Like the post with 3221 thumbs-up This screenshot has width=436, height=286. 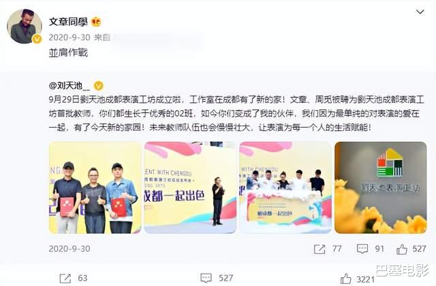(345, 279)
